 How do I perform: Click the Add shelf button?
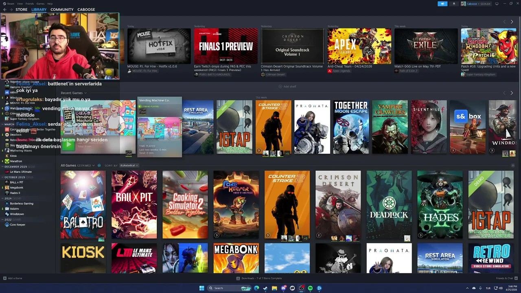point(287,86)
